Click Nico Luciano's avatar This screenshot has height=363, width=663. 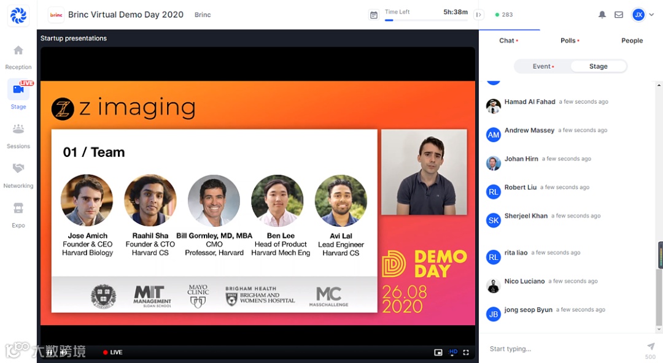493,286
